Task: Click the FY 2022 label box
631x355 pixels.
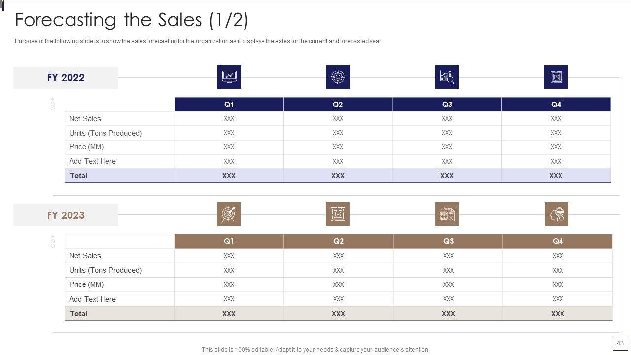Action: point(66,78)
